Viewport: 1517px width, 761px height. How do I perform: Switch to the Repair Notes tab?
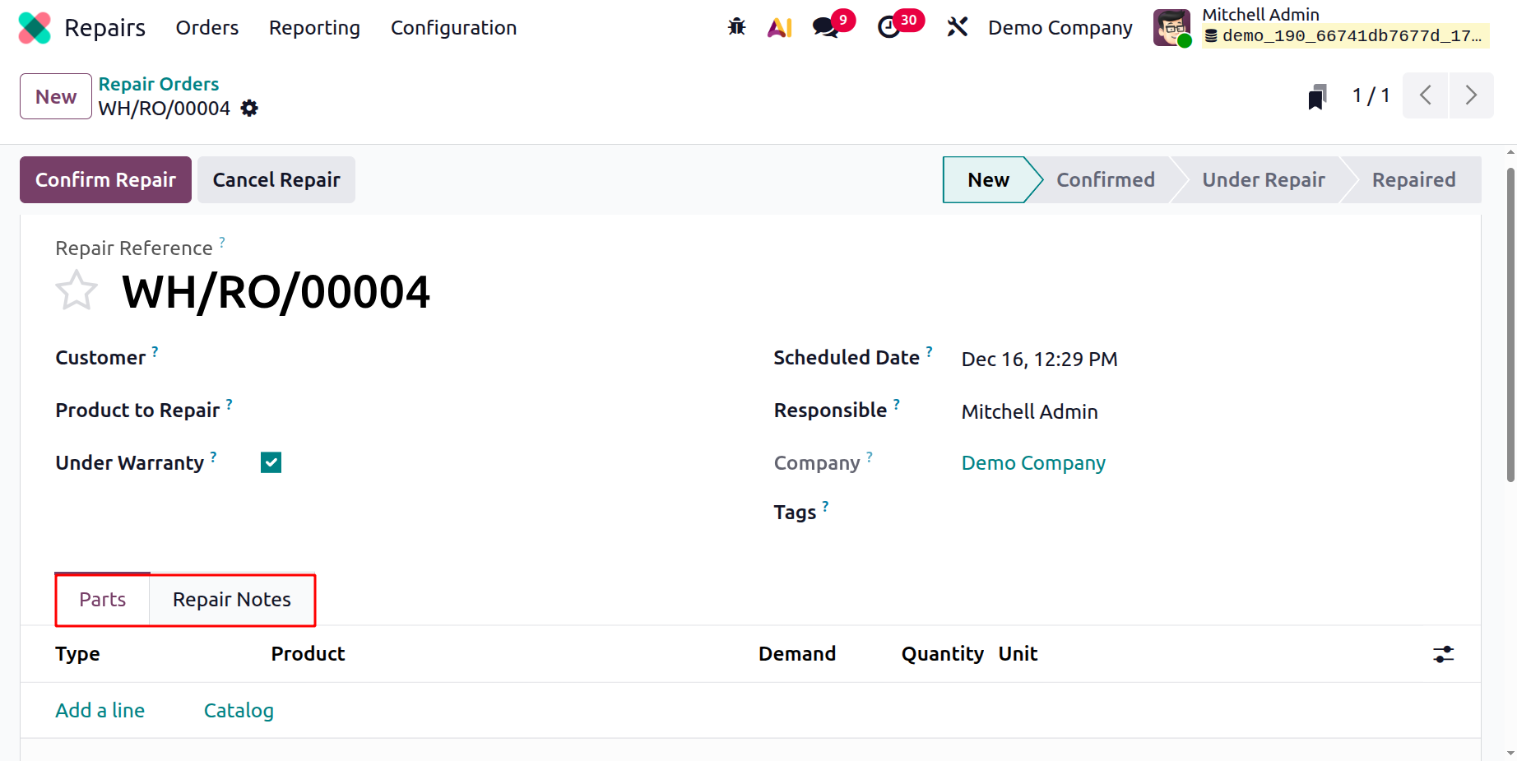tap(232, 600)
